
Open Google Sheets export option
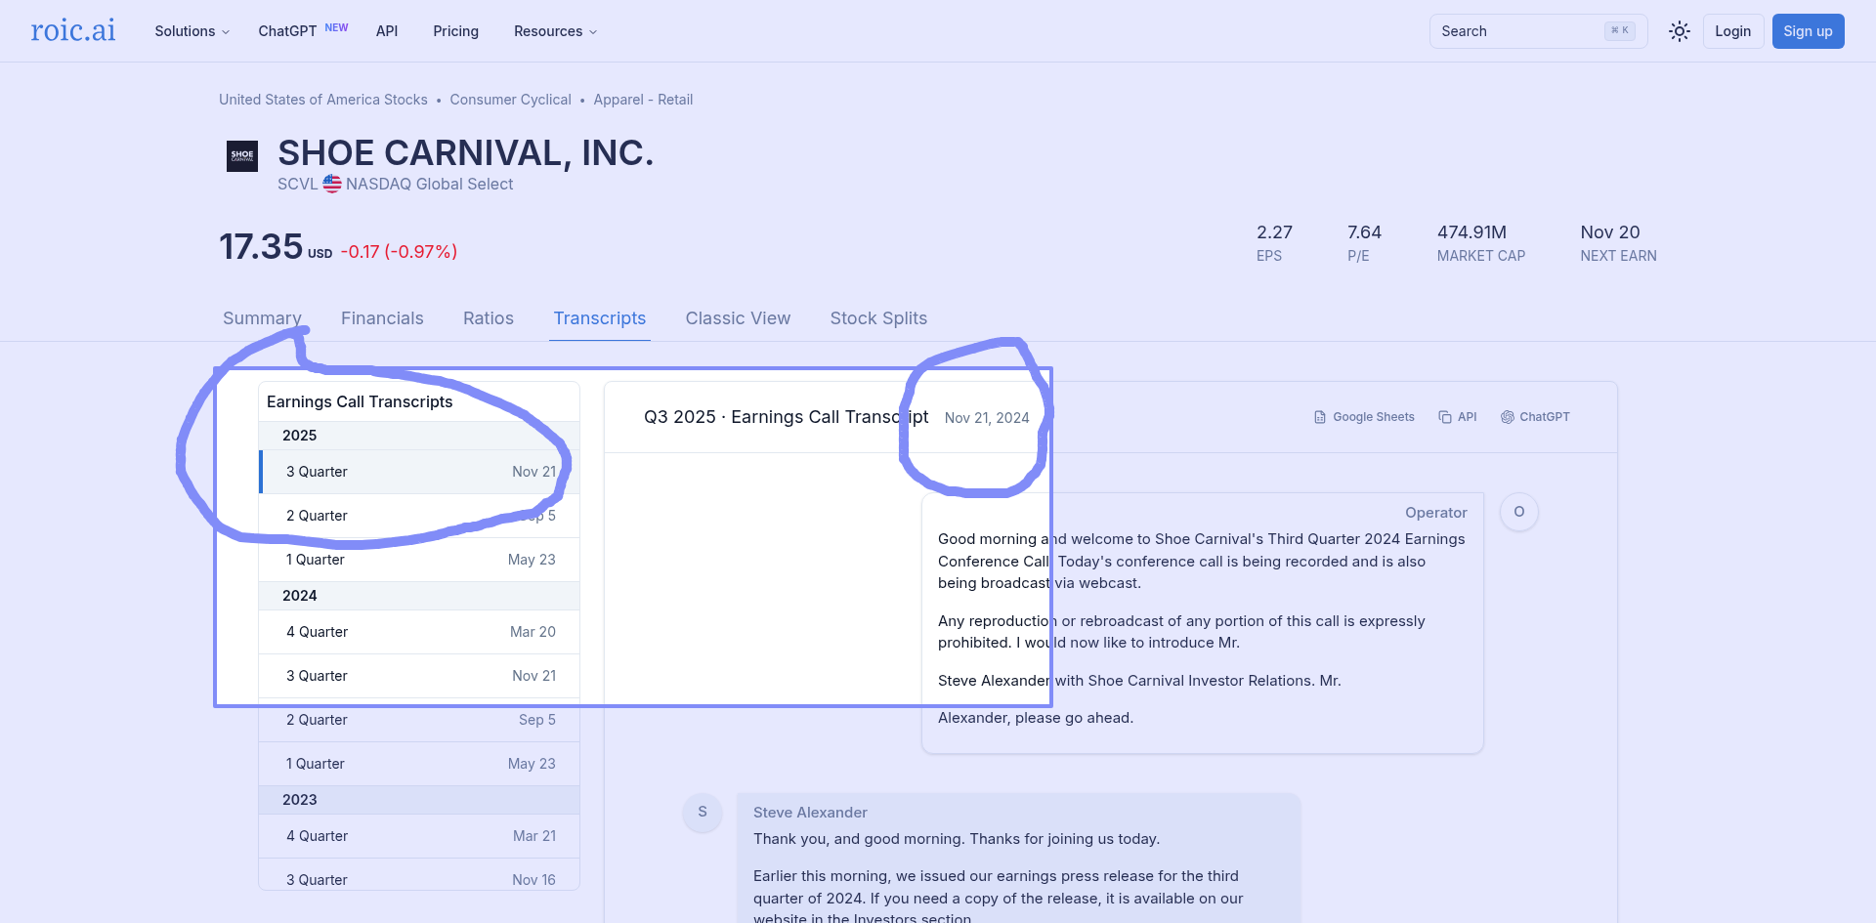pyautogui.click(x=1364, y=417)
